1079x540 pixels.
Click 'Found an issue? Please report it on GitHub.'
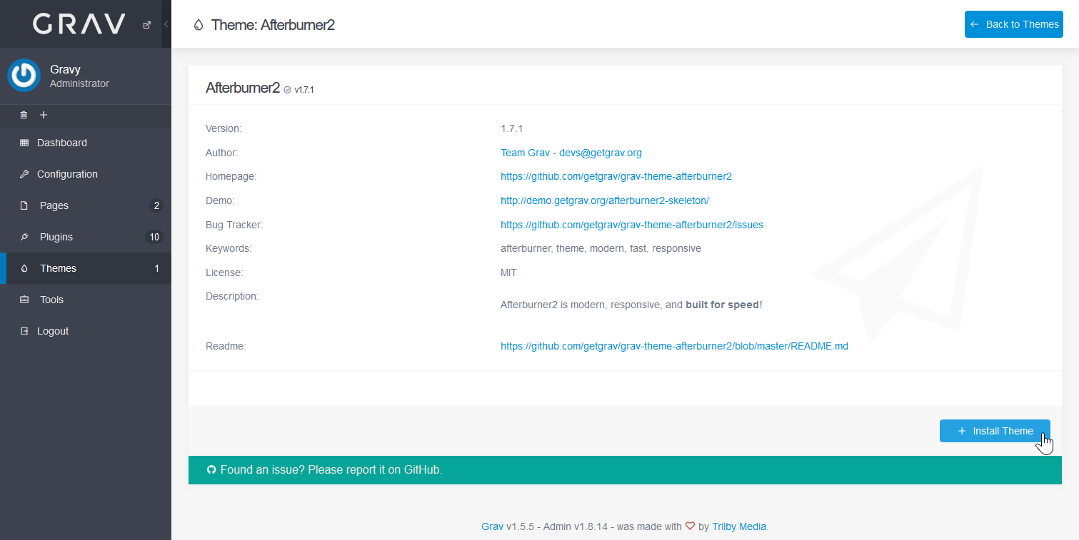click(331, 470)
